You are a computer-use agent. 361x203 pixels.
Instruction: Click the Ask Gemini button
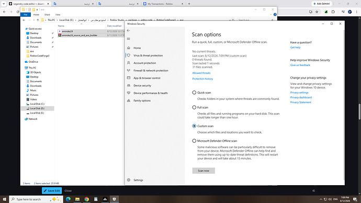tap(321, 4)
